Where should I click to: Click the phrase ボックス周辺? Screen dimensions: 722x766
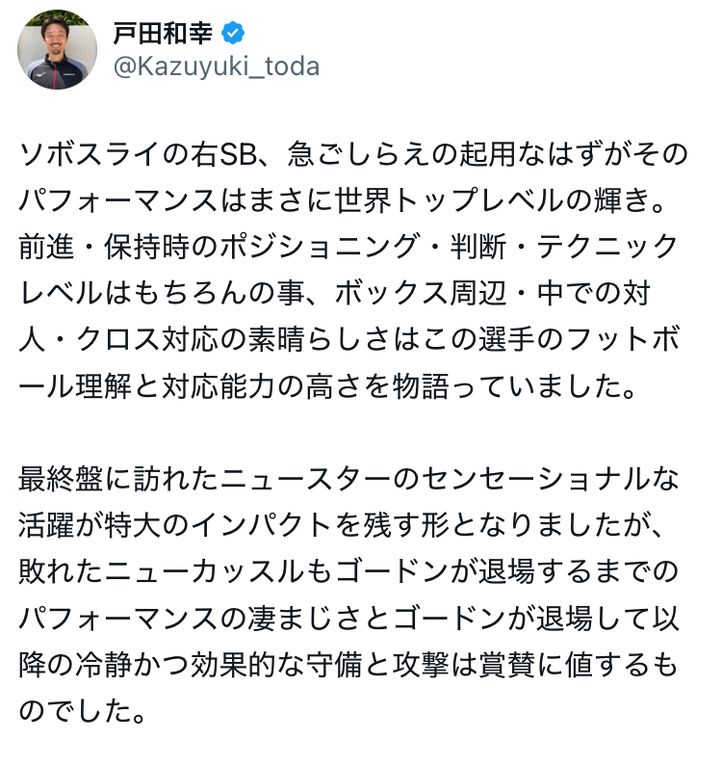421,294
